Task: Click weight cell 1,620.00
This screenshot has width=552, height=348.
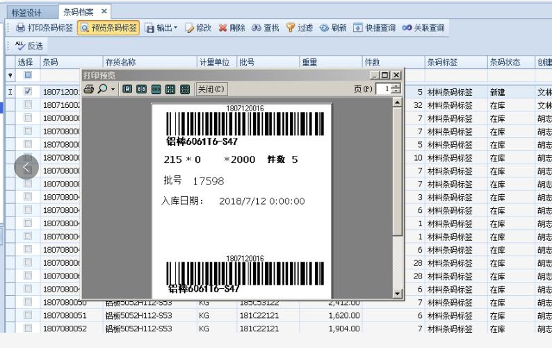Action: (330, 315)
